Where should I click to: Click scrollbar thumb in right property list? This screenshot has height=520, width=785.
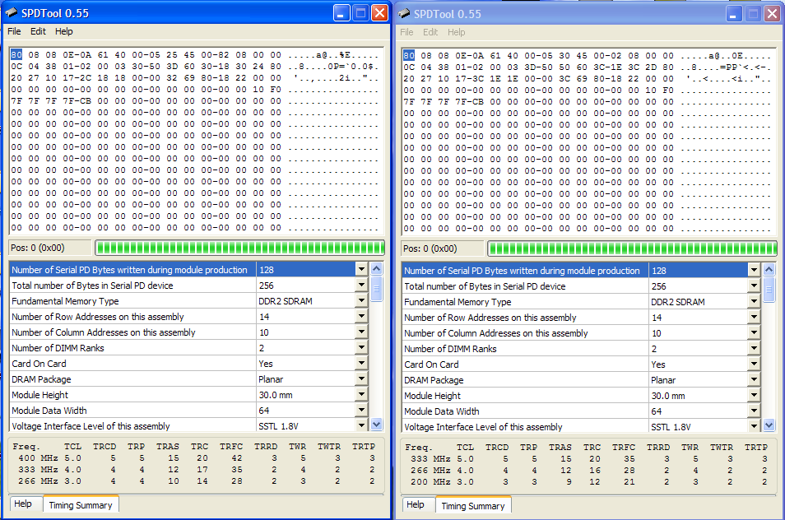769,290
